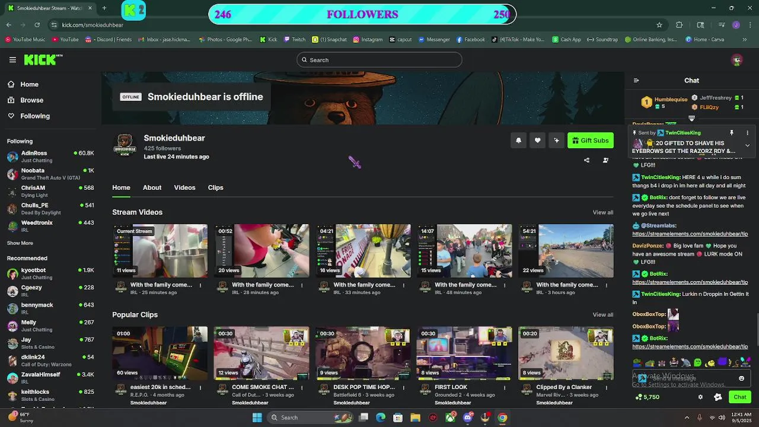The width and height of the screenshot is (759, 427).
Task: Select the channel Home tab
Action: click(121, 187)
